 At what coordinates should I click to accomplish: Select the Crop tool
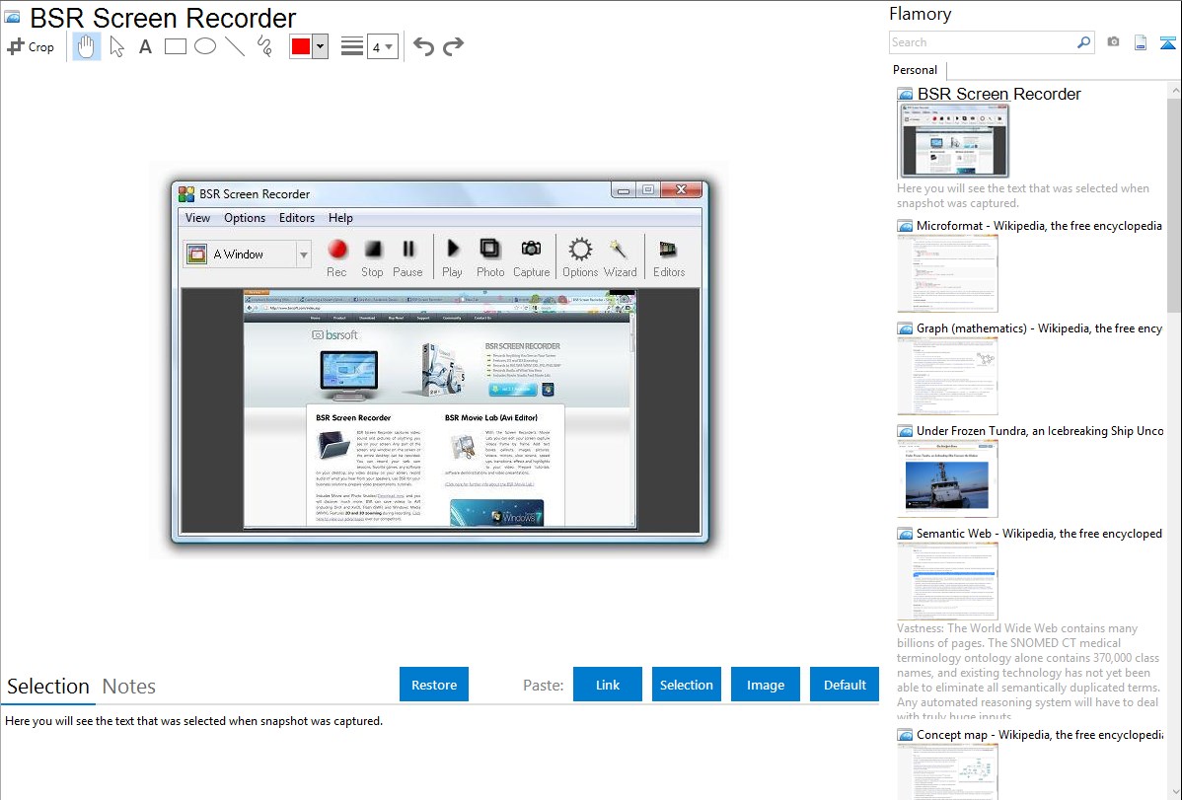click(31, 46)
